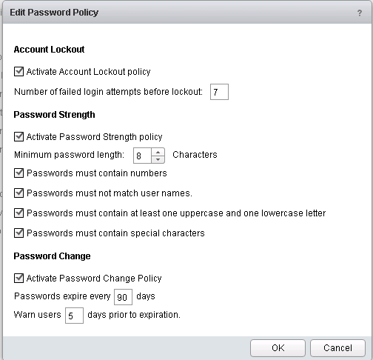The height and width of the screenshot is (360, 373).
Task: Increase minimum password length with up arrow
Action: pos(158,152)
